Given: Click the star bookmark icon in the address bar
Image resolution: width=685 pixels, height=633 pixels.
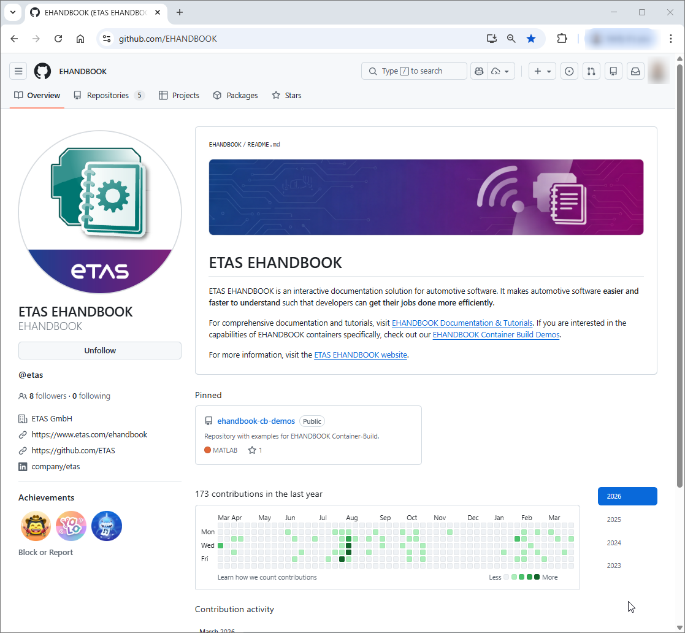Looking at the screenshot, I should point(531,38).
